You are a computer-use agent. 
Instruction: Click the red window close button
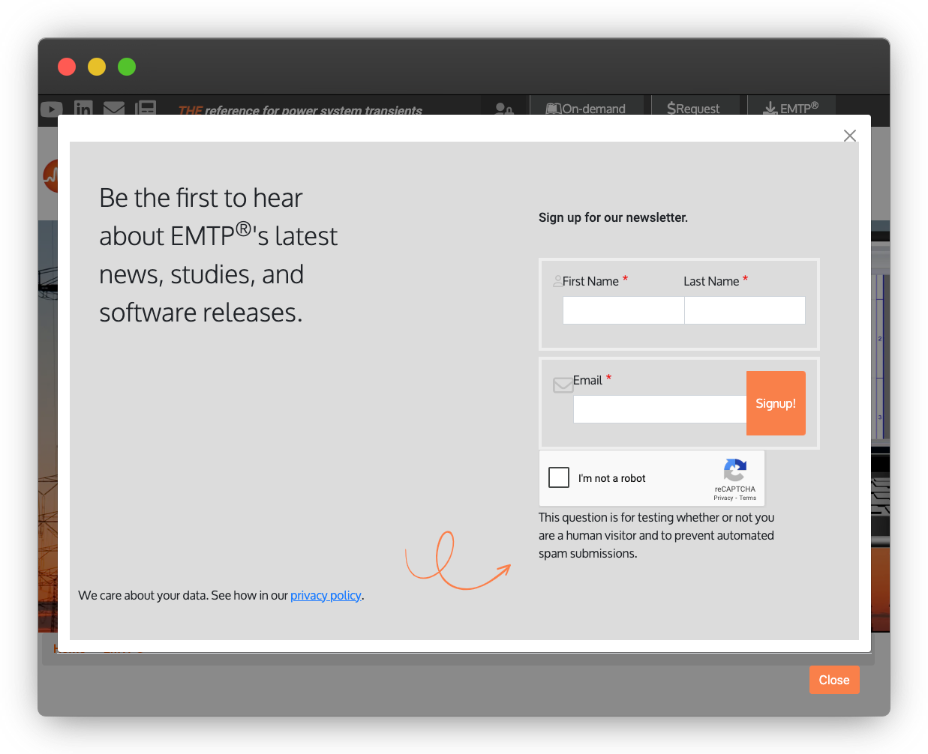(x=67, y=67)
